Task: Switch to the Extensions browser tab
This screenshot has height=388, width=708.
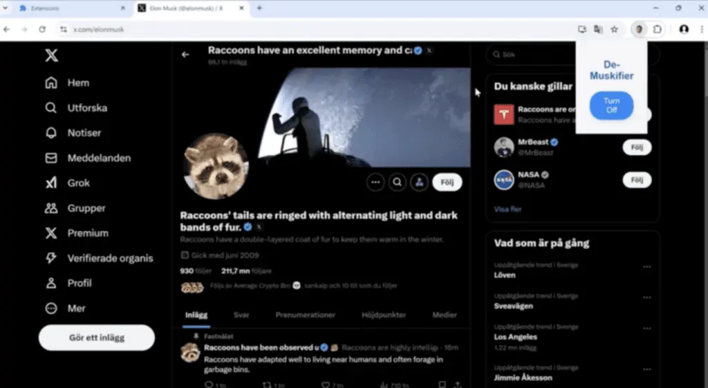Action: pyautogui.click(x=72, y=8)
